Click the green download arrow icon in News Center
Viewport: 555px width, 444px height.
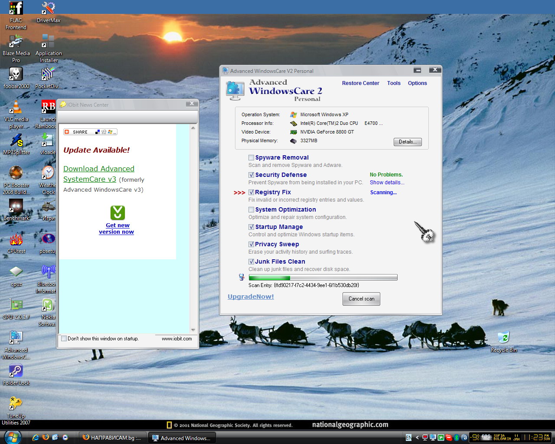(x=118, y=212)
